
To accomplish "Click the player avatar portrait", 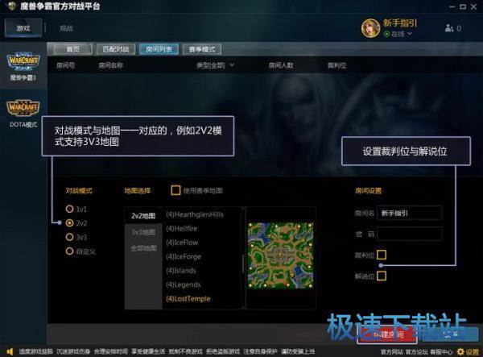I will (x=370, y=28).
